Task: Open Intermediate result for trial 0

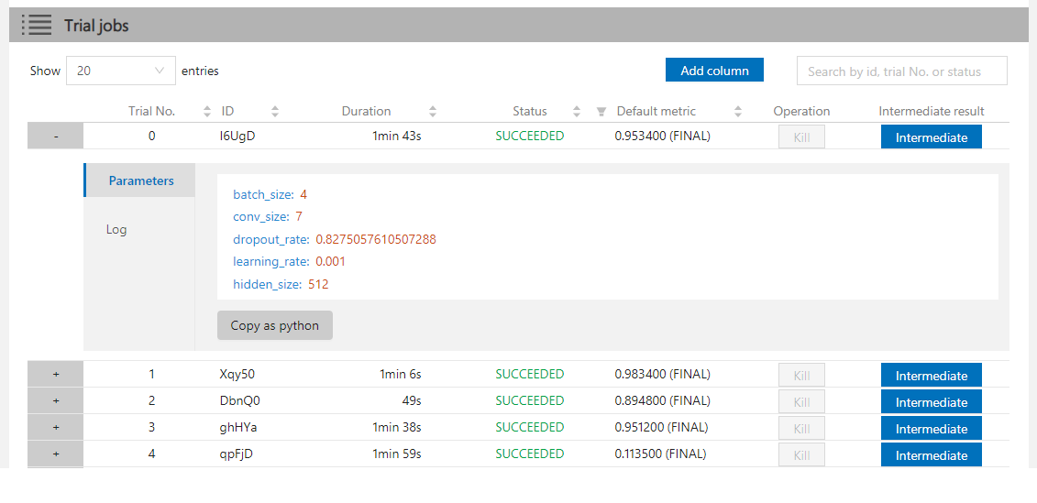Action: coord(931,137)
